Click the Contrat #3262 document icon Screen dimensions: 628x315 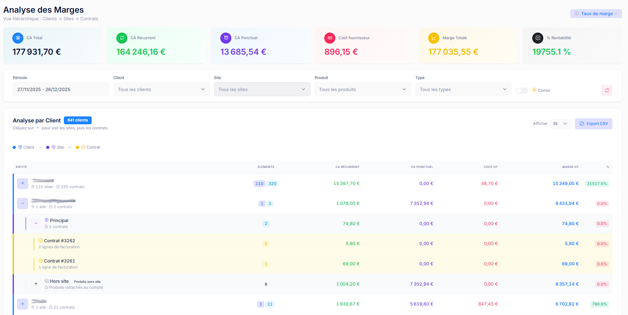[x=41, y=241]
